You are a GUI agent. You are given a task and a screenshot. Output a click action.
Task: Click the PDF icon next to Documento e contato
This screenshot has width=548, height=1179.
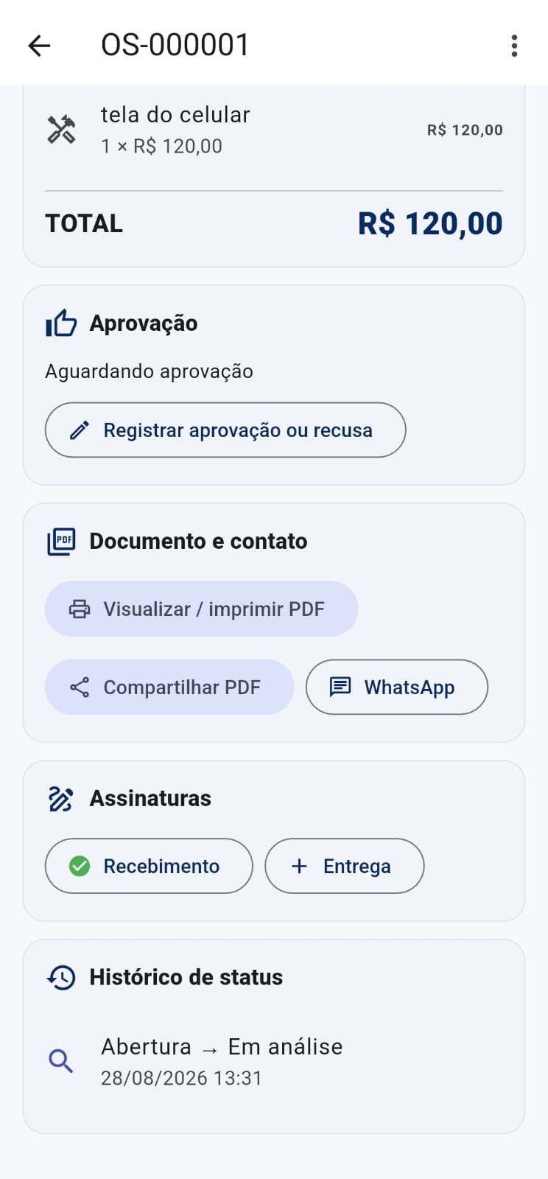tap(61, 542)
